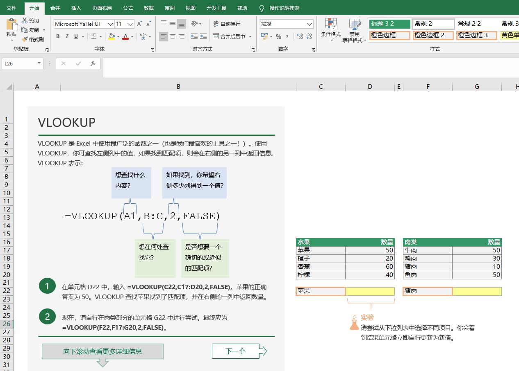Click 向下滚动查看更多详细信息 button
The width and height of the screenshot is (519, 371).
(102, 351)
